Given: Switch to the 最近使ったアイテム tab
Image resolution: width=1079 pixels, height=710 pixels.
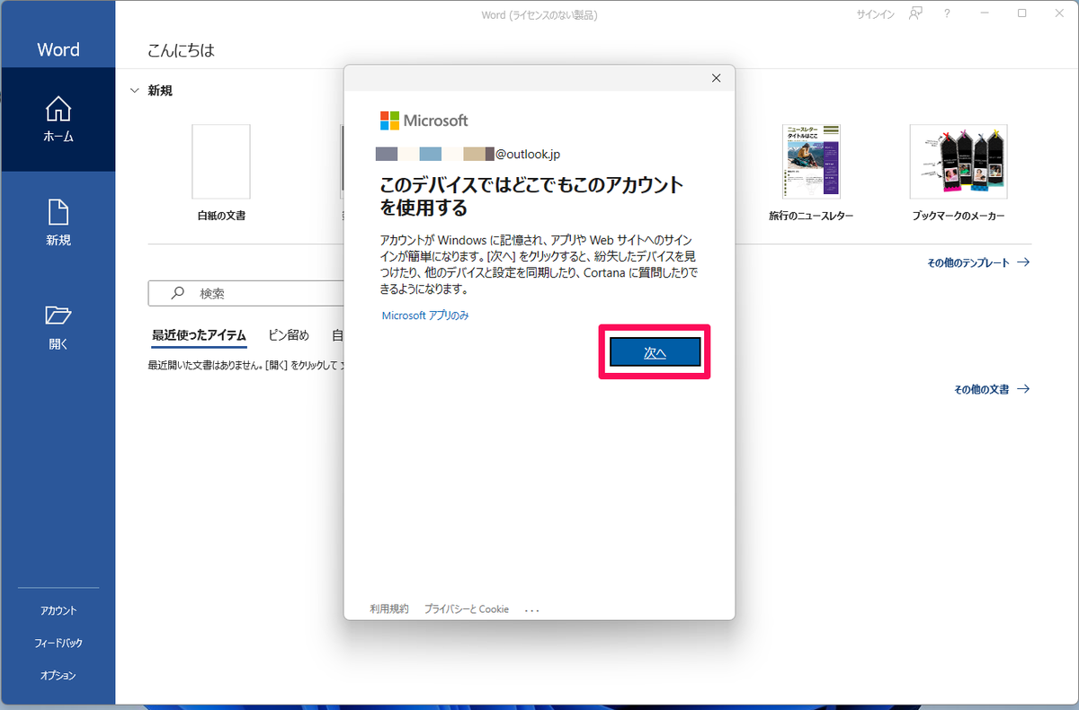Looking at the screenshot, I should tap(199, 335).
